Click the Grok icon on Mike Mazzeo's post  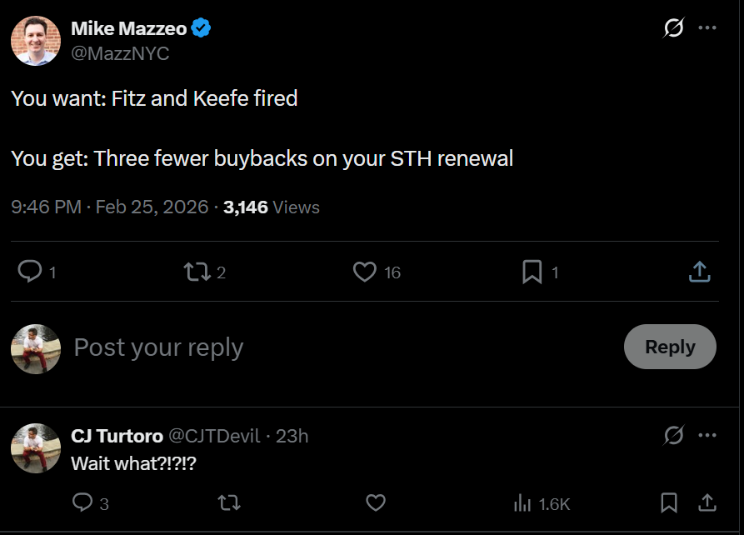coord(673,27)
